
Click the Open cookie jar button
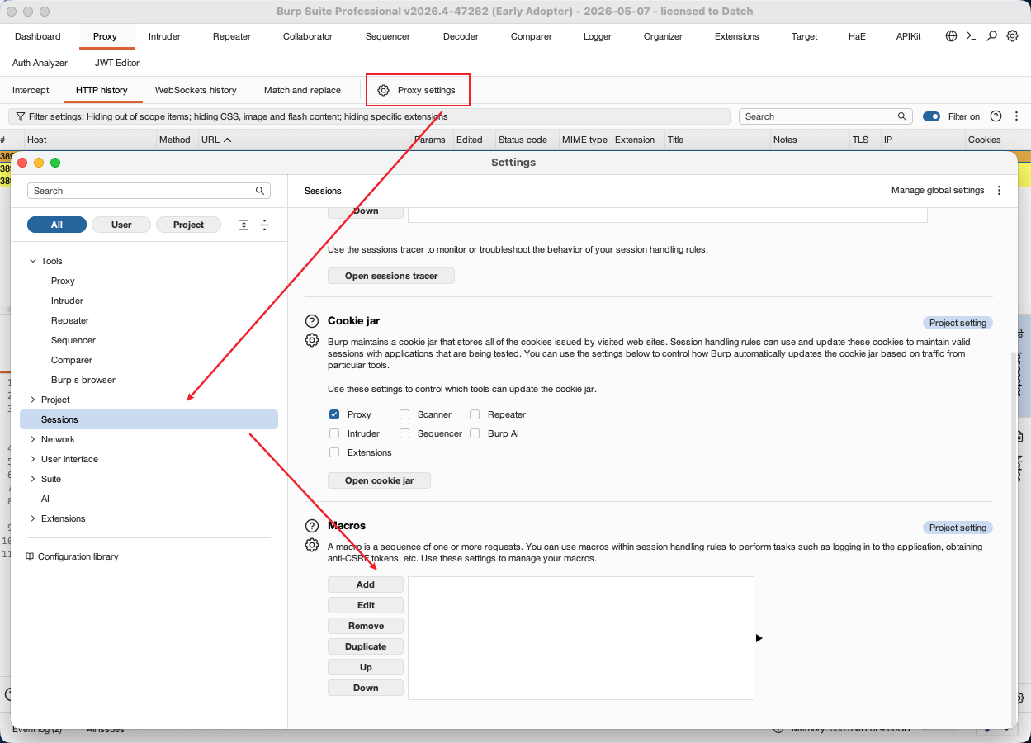pos(380,480)
